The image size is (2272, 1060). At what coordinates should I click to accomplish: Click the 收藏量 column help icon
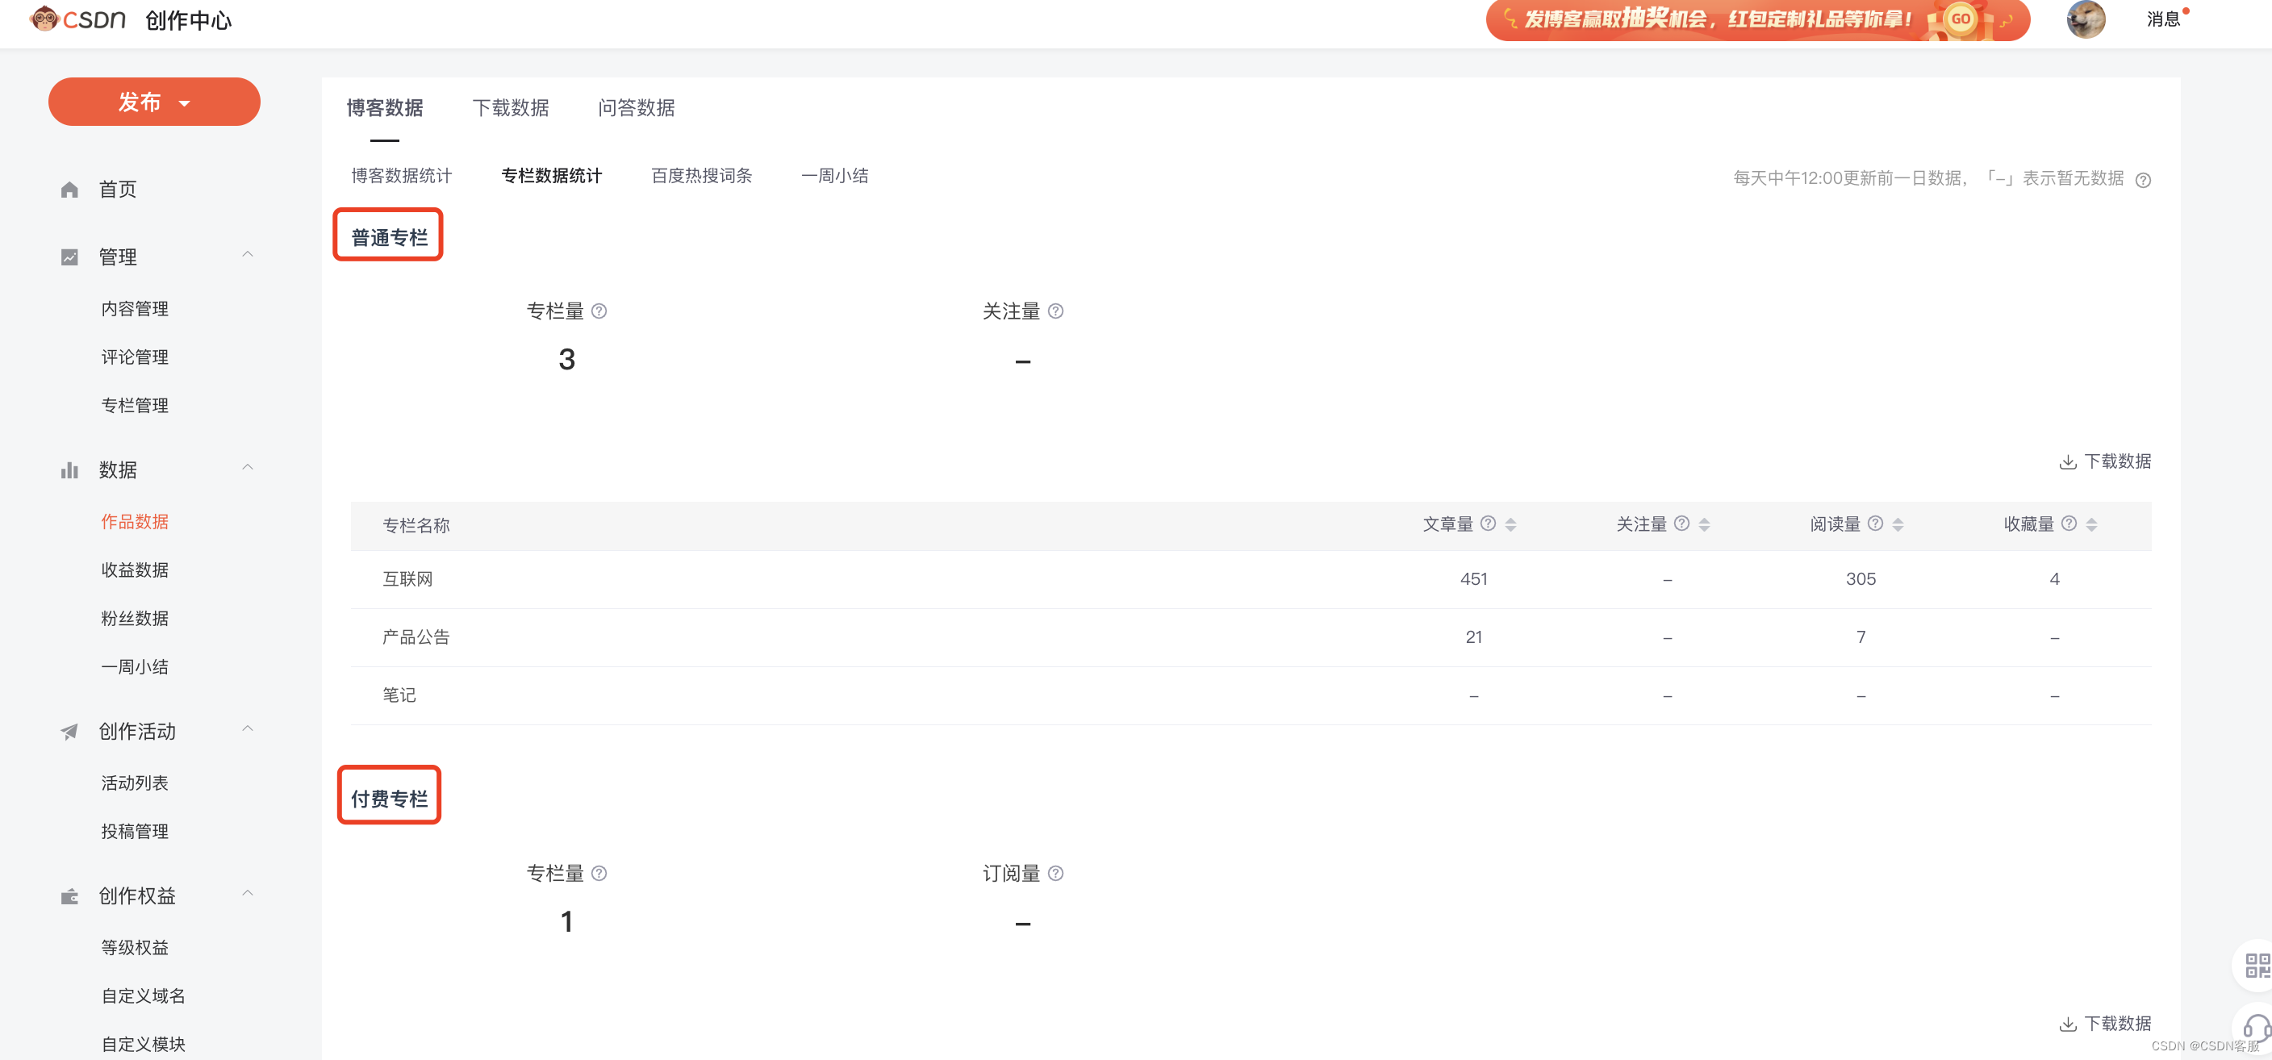[2069, 524]
